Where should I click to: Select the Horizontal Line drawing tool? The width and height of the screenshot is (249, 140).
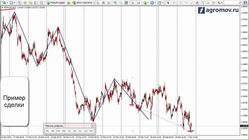pos(186,3)
